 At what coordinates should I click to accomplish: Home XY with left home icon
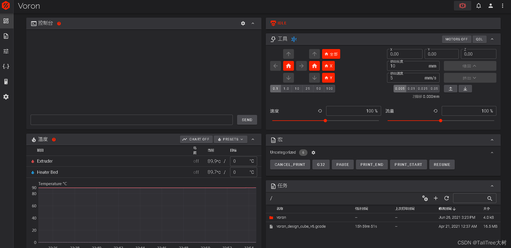[x=289, y=66]
